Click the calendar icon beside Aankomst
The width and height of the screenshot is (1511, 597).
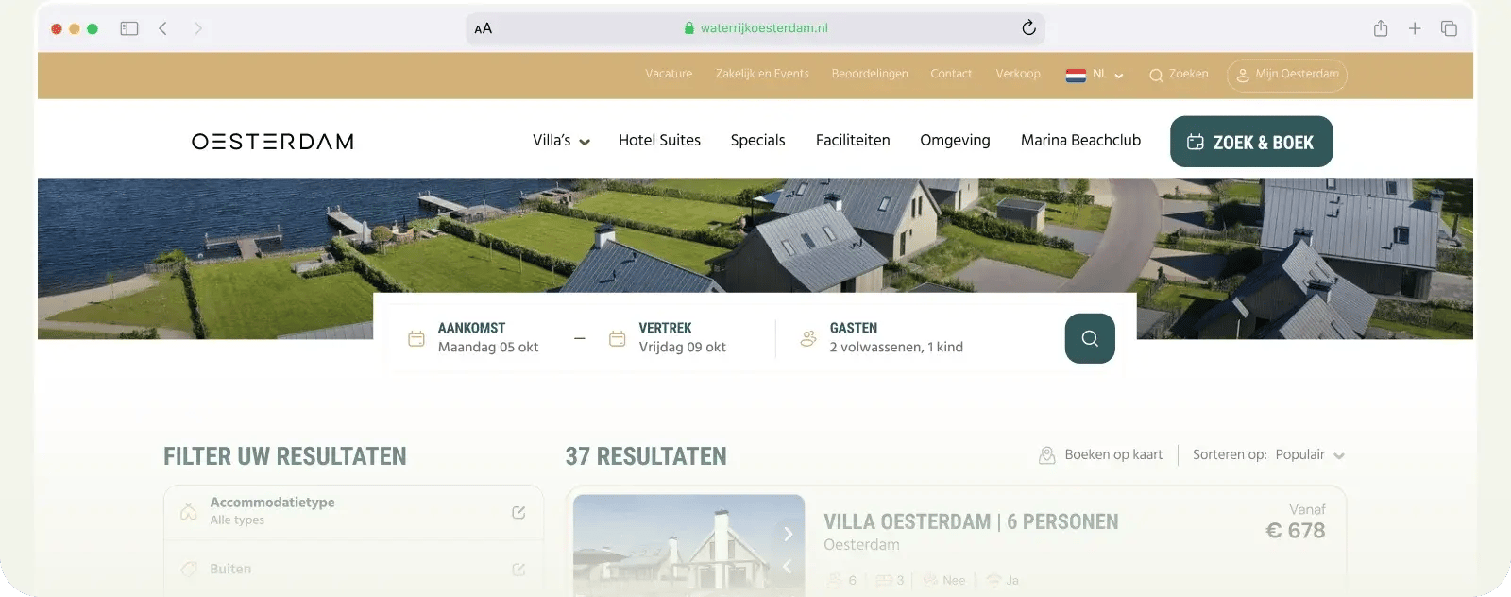coord(416,338)
